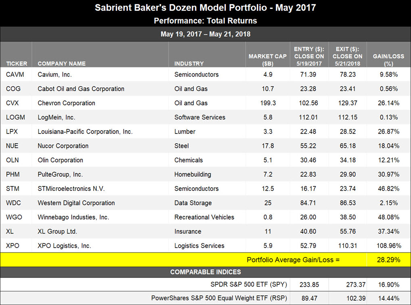The image size is (411, 305).
Task: Select 'Winnebago Industies, Inc.' company name
Action: click(x=73, y=217)
